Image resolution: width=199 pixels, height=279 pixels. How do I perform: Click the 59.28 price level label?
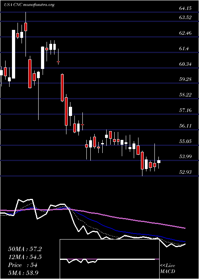(x=185, y=79)
